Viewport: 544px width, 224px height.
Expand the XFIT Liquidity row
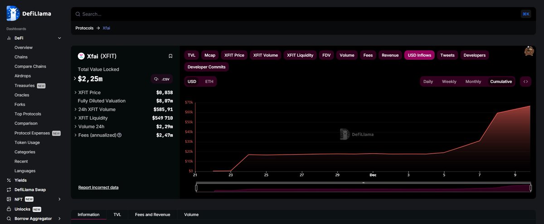click(x=75, y=118)
